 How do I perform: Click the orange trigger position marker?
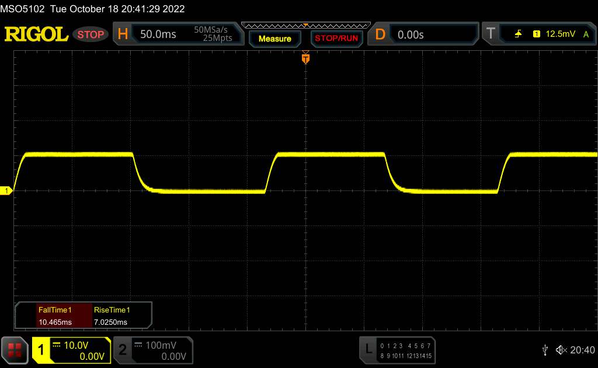pyautogui.click(x=305, y=58)
